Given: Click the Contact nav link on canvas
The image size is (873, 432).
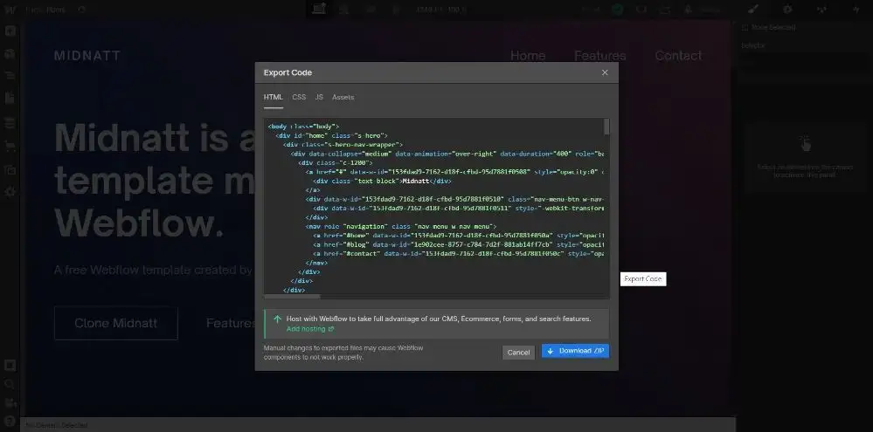Looking at the screenshot, I should coord(678,56).
